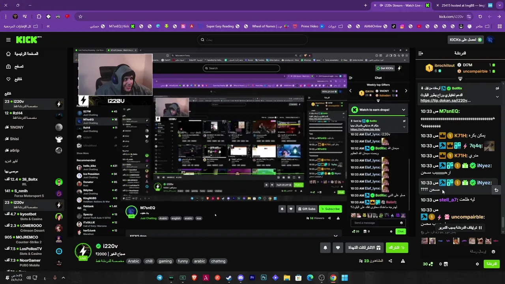Click the green اشتراك subscribe button

pos(397,248)
